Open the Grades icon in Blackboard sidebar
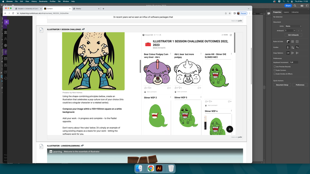 tap(6, 65)
